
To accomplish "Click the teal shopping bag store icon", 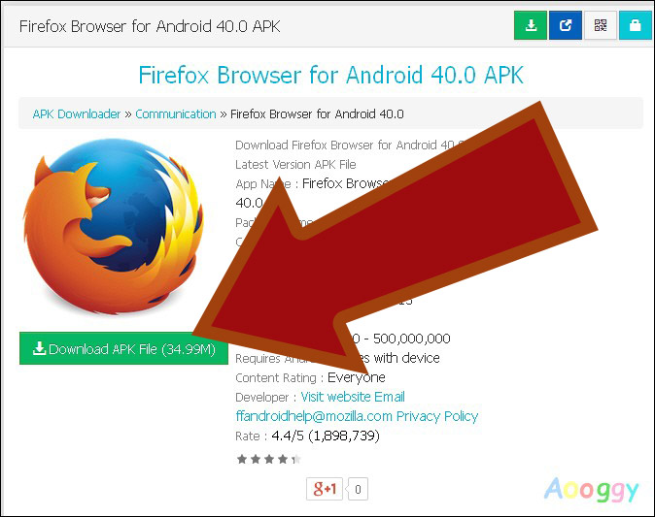I will (635, 25).
